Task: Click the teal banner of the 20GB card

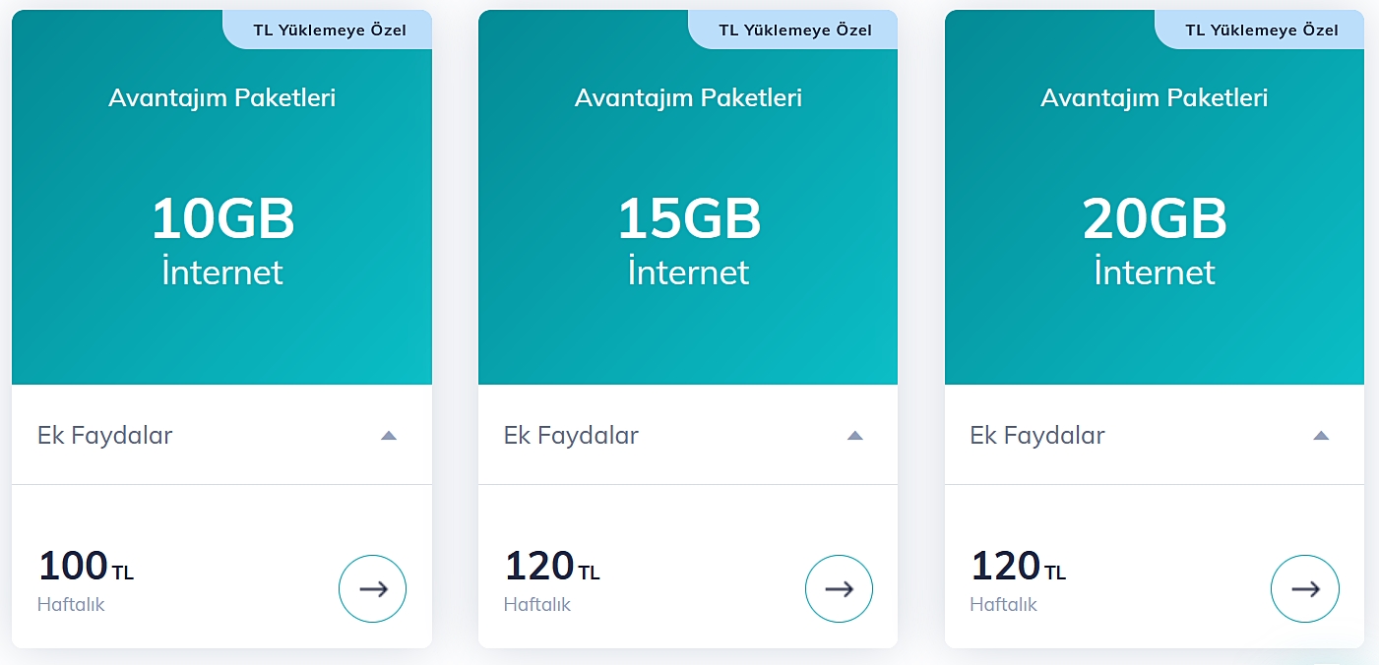Action: tap(1155, 334)
